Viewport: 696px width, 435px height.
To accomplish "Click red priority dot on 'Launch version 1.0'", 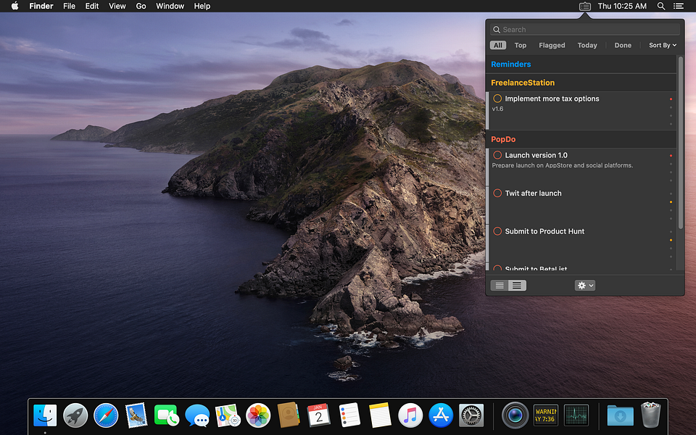I will pyautogui.click(x=671, y=155).
